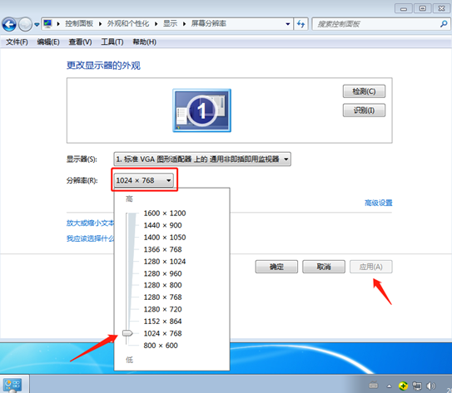Expand the address bar history dropdown
Image resolution: width=452 pixels, height=393 pixels.
coord(287,24)
